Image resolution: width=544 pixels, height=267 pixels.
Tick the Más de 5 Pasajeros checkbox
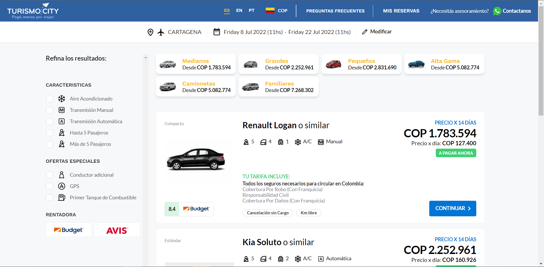(x=49, y=144)
